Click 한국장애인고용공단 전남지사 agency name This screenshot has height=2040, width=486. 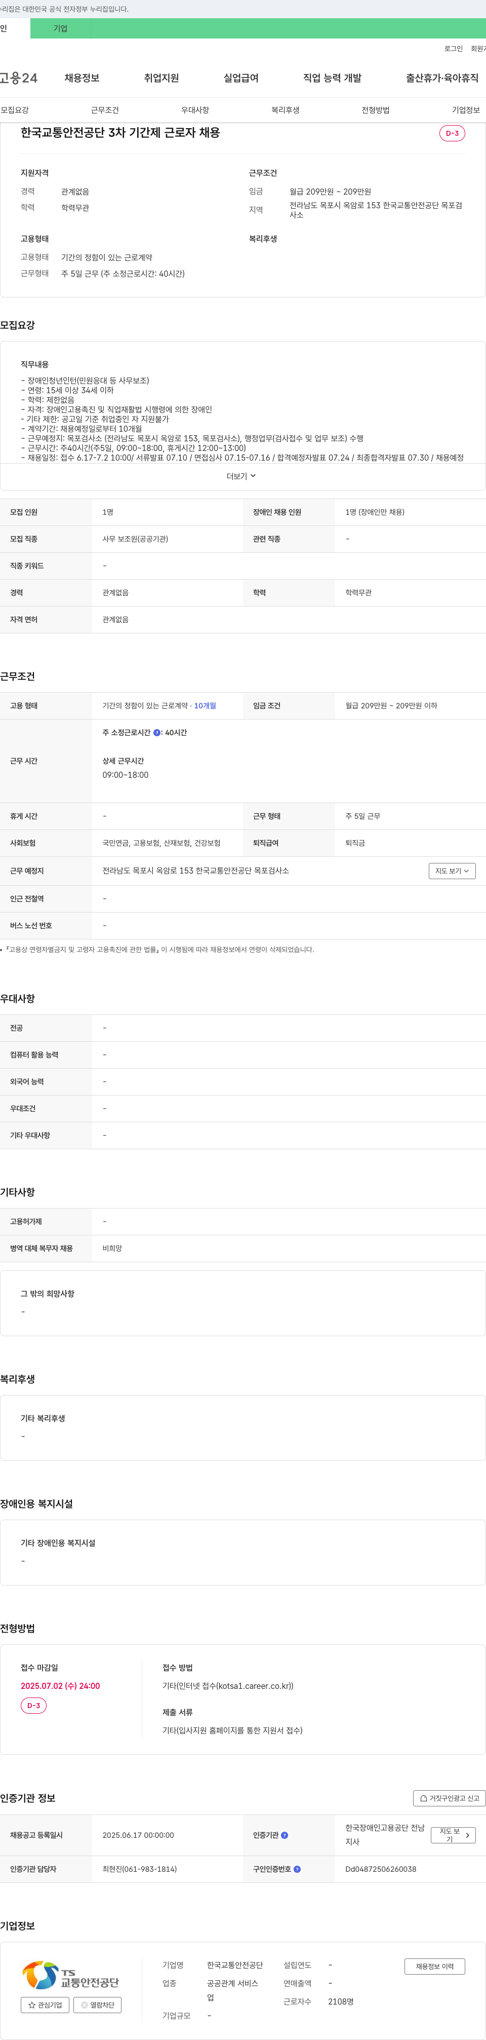[385, 1835]
